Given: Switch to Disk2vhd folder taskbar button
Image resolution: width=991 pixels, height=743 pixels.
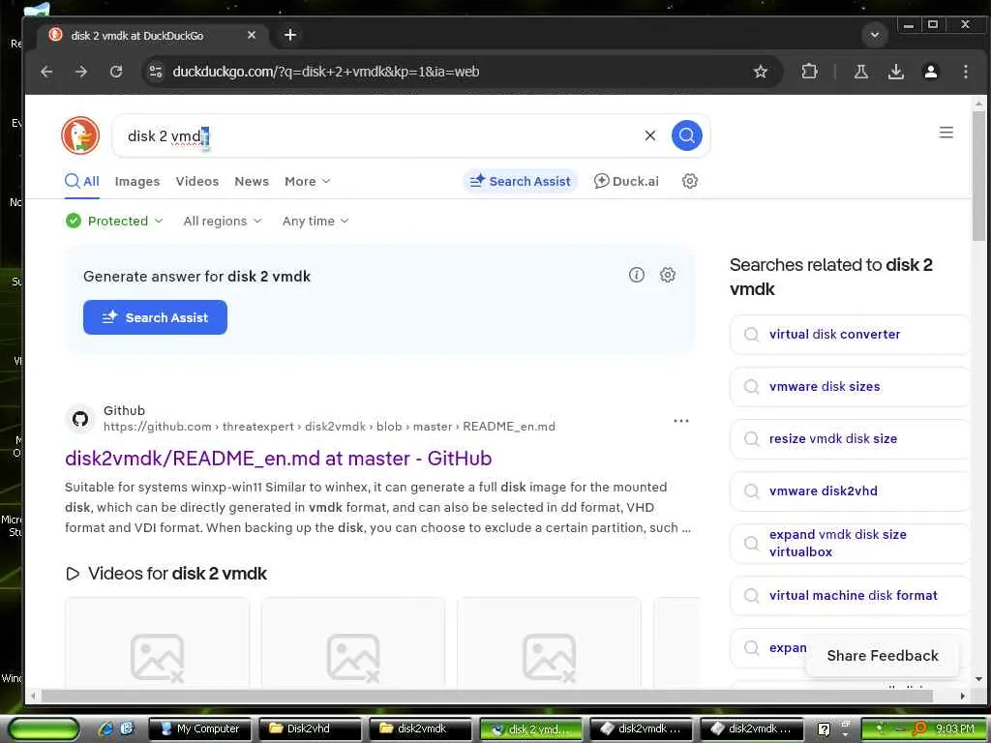Looking at the screenshot, I should tap(310, 728).
